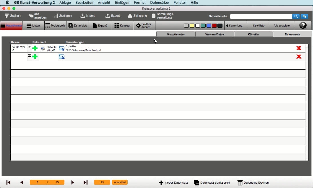Open the Datensätze menu
Screen dimensions: 313x188
coord(159,3)
